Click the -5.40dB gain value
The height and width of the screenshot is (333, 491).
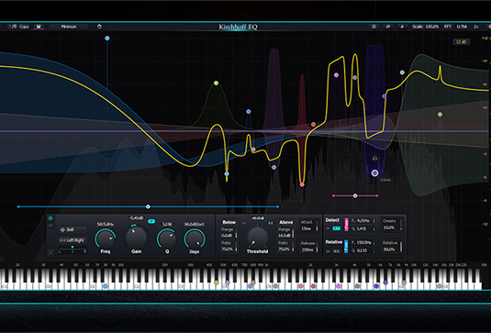pos(136,217)
